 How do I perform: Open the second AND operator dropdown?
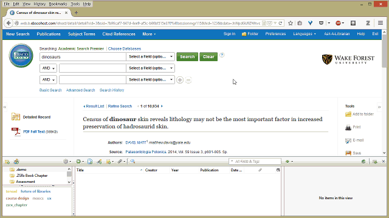[x=48, y=79]
